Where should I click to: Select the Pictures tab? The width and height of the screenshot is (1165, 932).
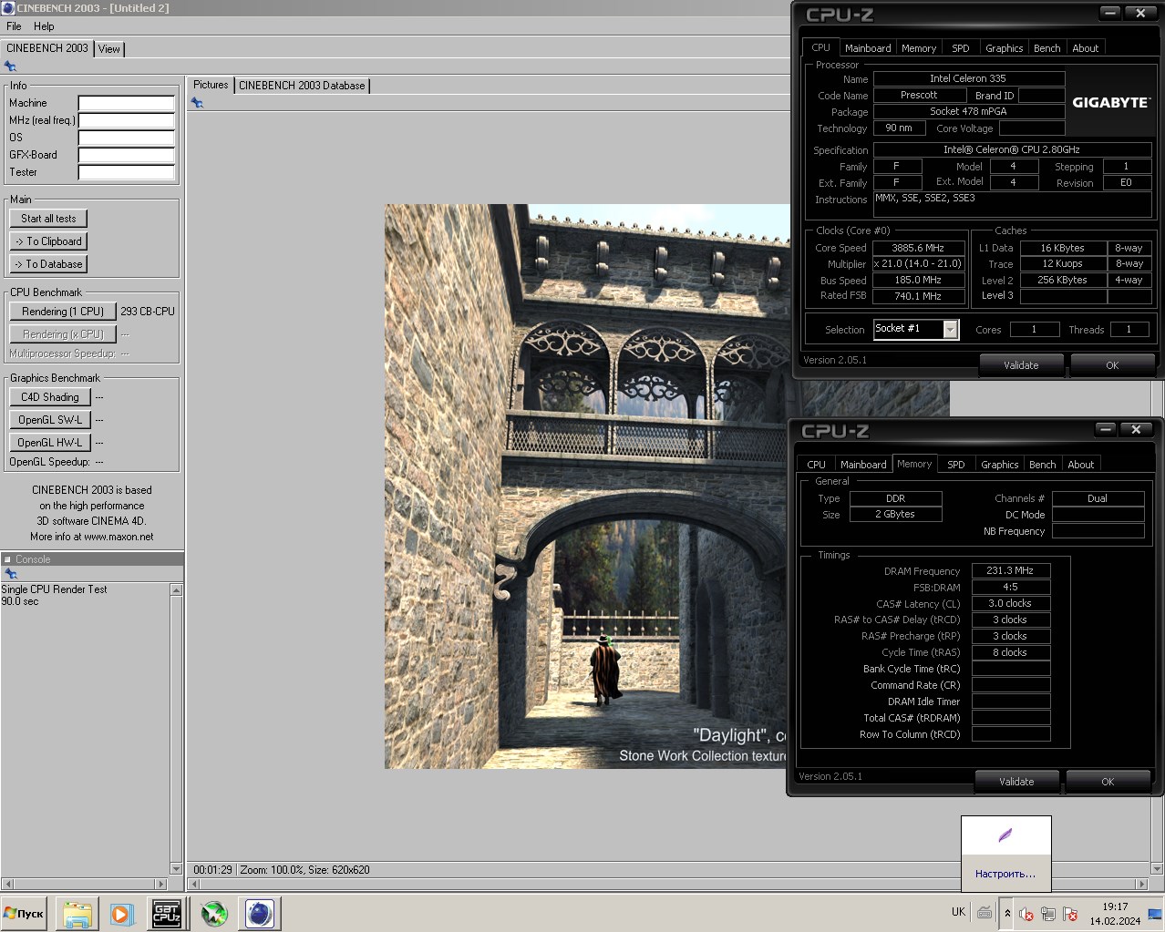coord(211,85)
